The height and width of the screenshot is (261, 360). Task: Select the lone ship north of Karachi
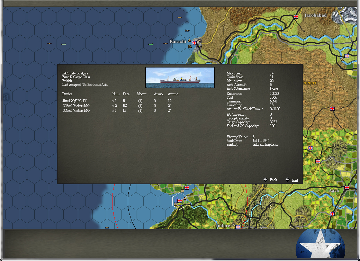(x=180, y=17)
